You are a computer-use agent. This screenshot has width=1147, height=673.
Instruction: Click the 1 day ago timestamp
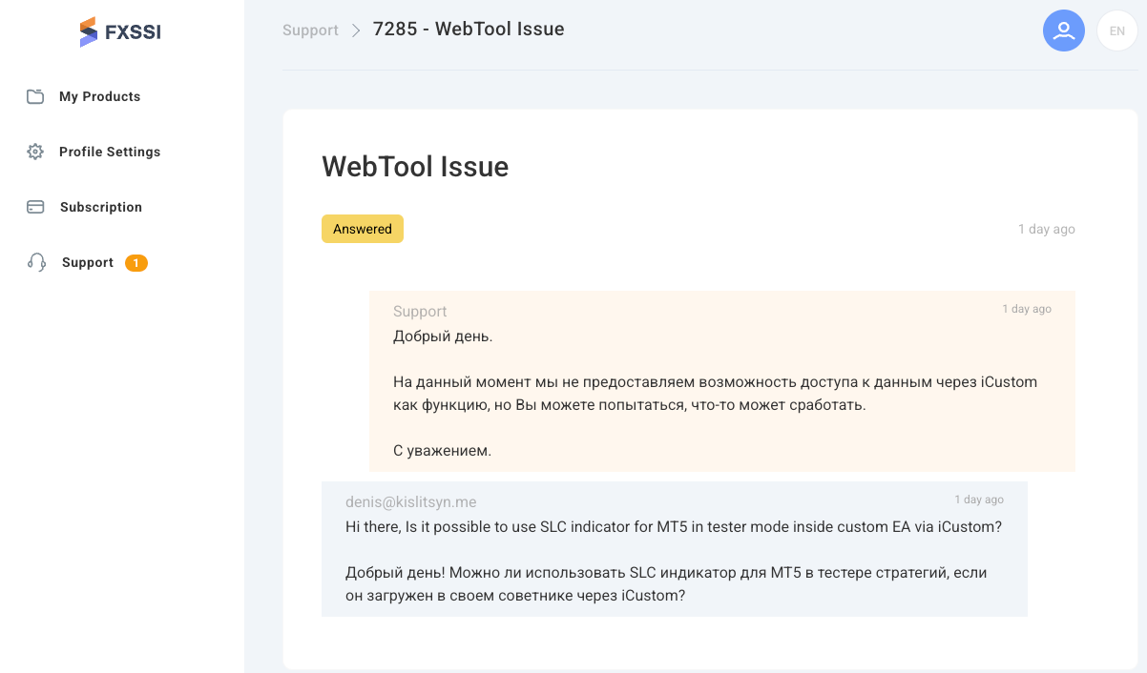[1046, 229]
